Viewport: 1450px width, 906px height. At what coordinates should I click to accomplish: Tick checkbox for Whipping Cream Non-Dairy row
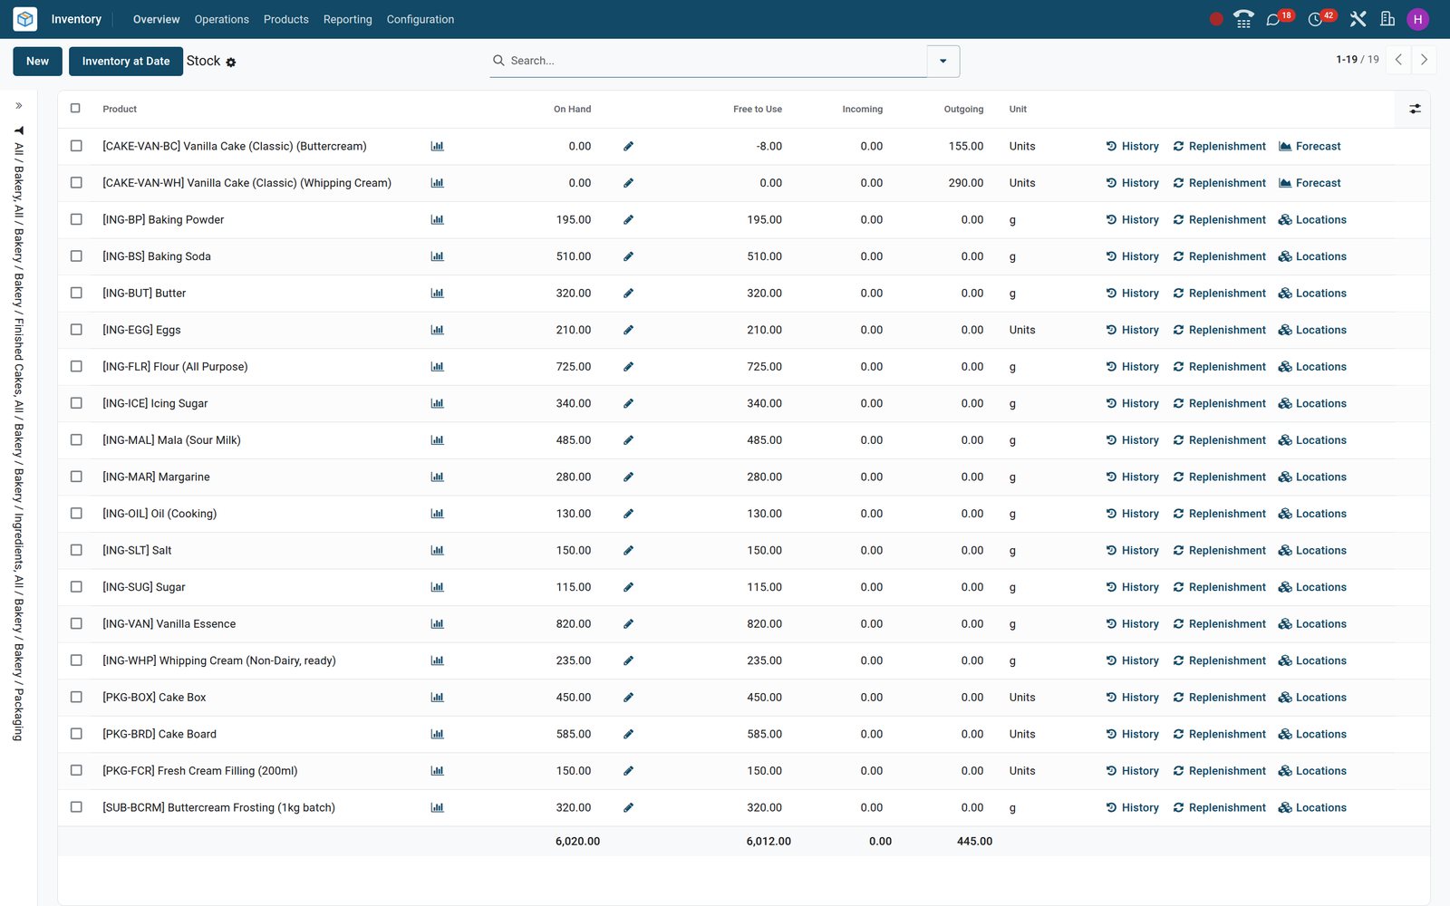pyautogui.click(x=76, y=660)
